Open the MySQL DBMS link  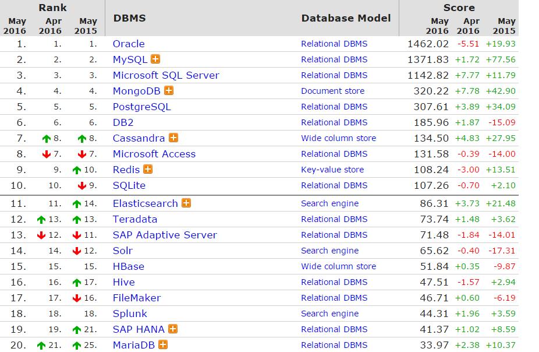130,59
